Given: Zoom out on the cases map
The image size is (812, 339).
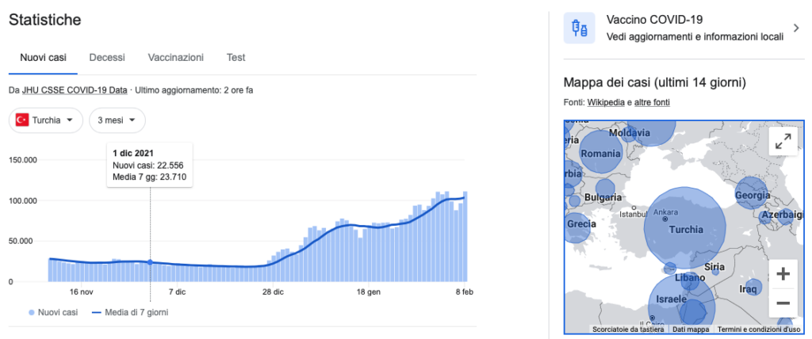Looking at the screenshot, I should (783, 303).
